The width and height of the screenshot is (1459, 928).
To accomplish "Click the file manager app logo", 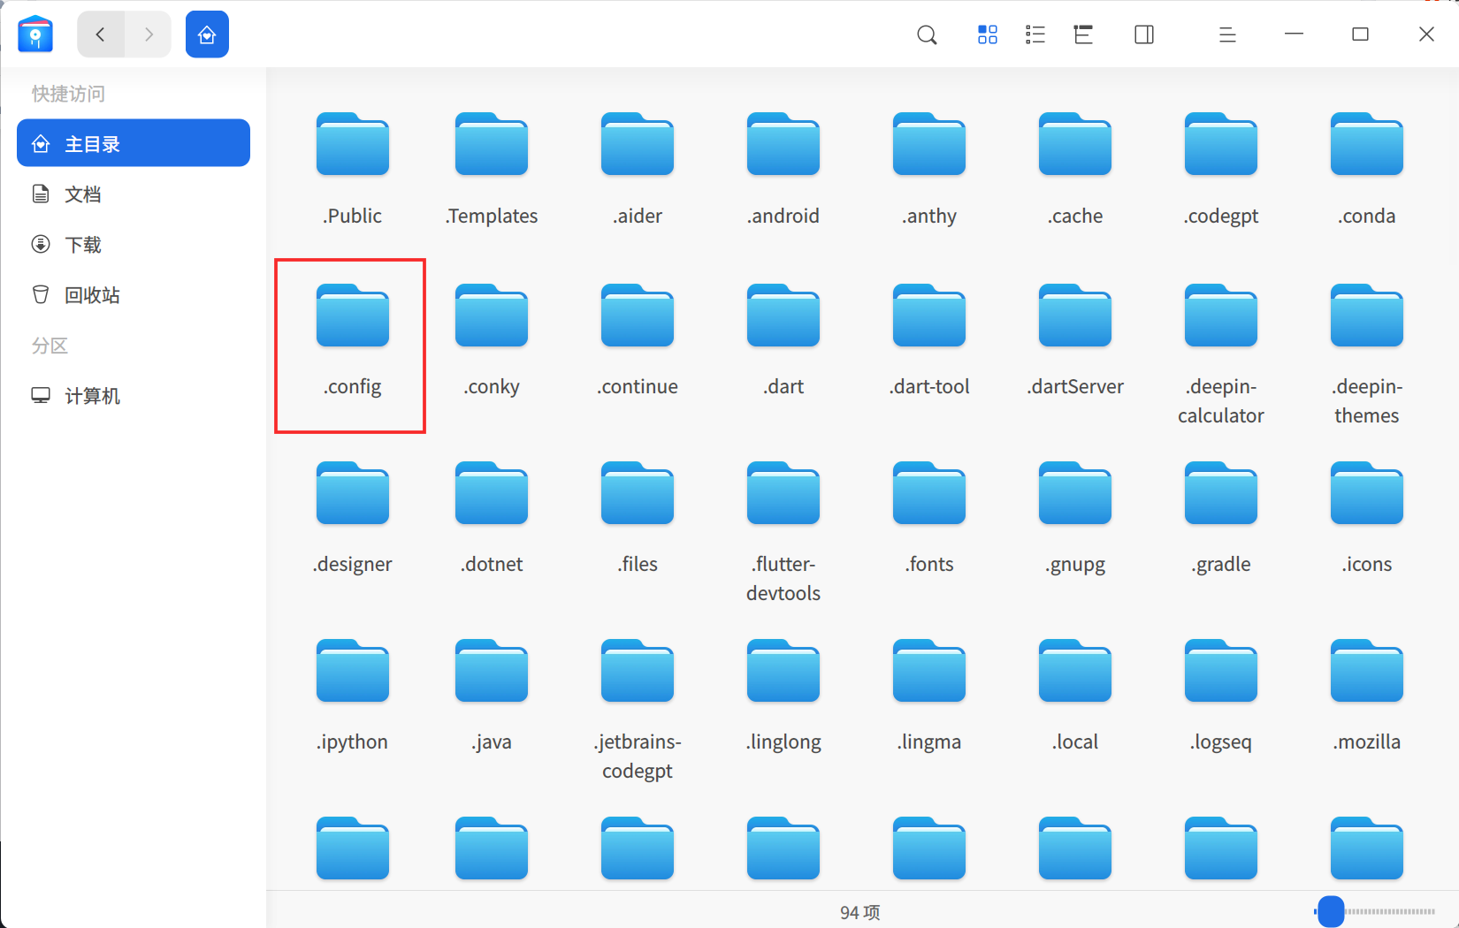I will pyautogui.click(x=35, y=34).
